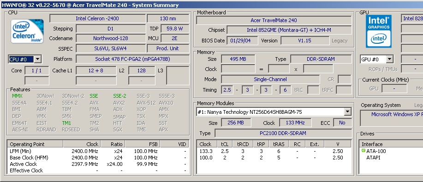
Task: Click the FSB column header
Action: pyautogui.click(x=143, y=144)
